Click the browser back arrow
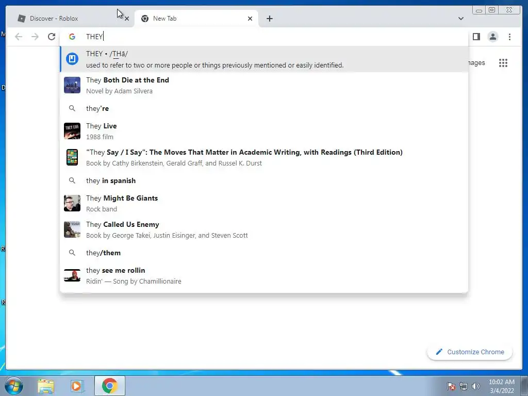Viewport: 528px width, 396px height. (19, 37)
